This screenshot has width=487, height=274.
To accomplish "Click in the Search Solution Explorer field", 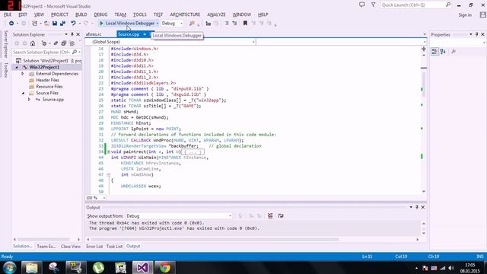I will pos(42,53).
